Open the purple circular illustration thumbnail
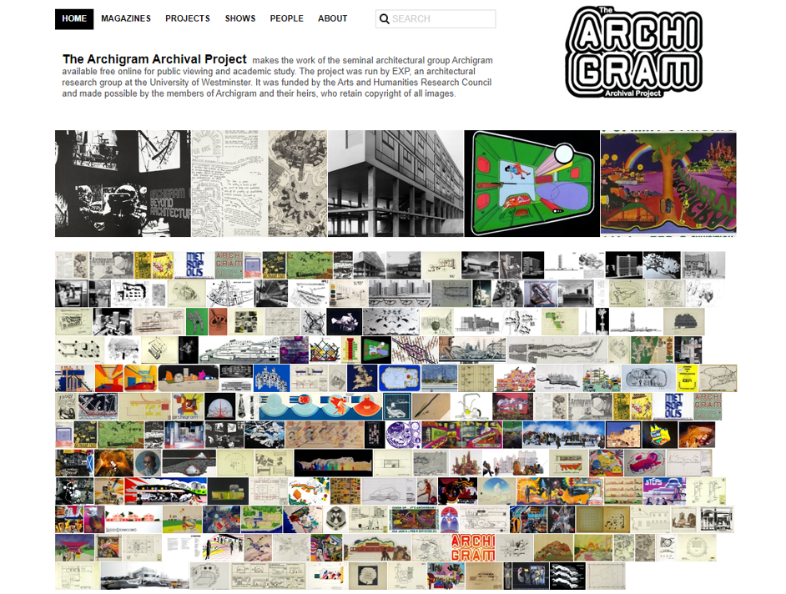Screen dimensions: 786x594 click(x=403, y=435)
